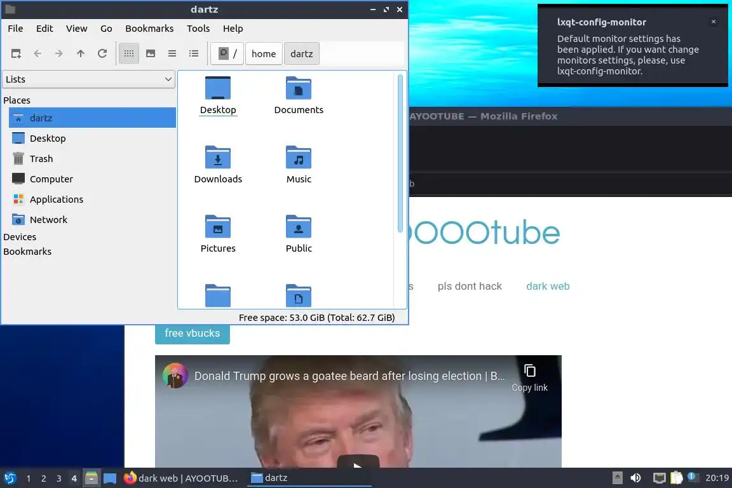Image resolution: width=732 pixels, height=488 pixels.
Task: Switch to the Firefox 'dark web | AYOOTUB...' taskbar button
Action: pyautogui.click(x=182, y=478)
